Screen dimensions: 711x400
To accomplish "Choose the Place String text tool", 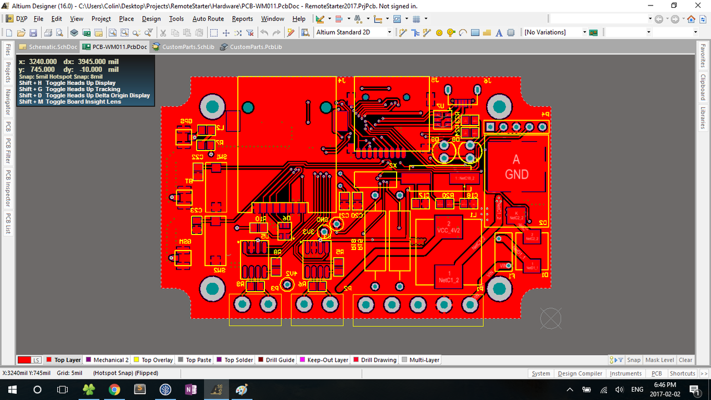I will pyautogui.click(x=499, y=33).
